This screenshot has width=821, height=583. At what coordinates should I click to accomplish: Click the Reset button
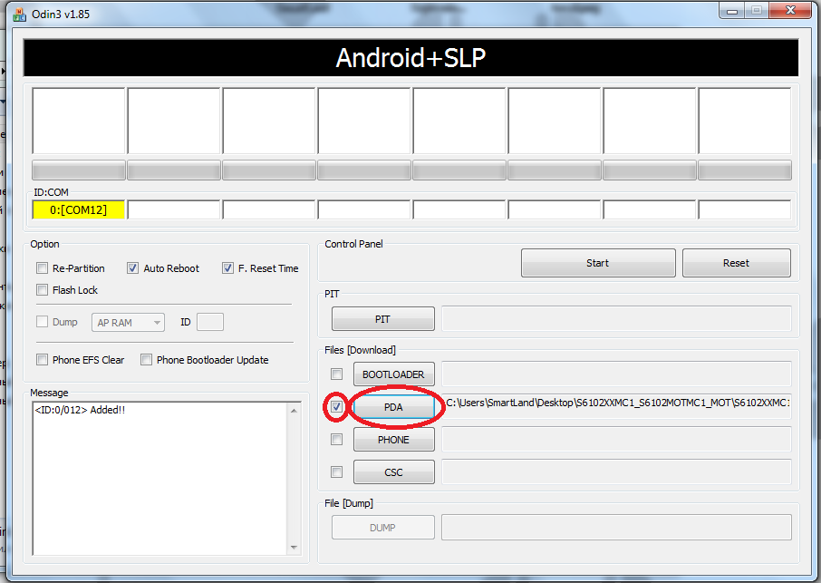[x=736, y=263]
